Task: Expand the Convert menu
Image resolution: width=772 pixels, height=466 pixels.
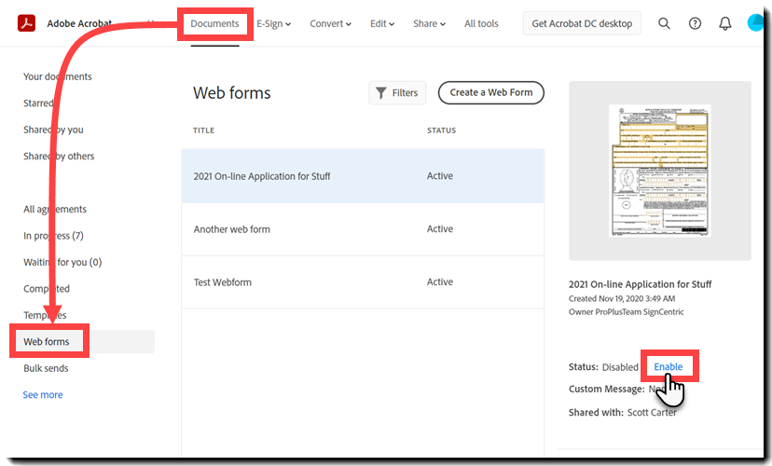Action: click(x=330, y=23)
